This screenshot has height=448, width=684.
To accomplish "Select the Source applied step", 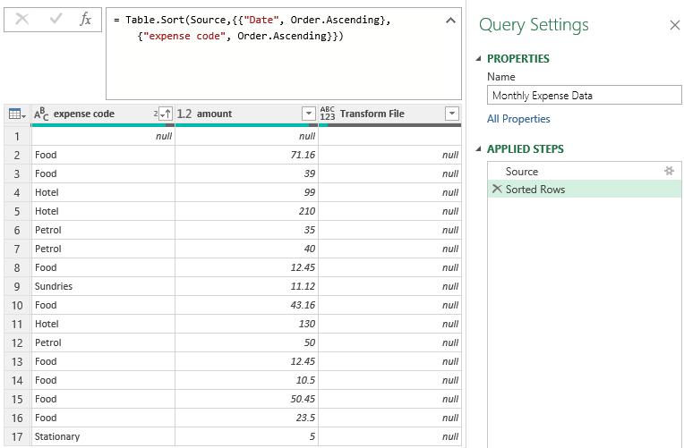I will coord(584,172).
